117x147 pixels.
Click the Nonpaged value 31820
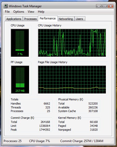pos(94,130)
